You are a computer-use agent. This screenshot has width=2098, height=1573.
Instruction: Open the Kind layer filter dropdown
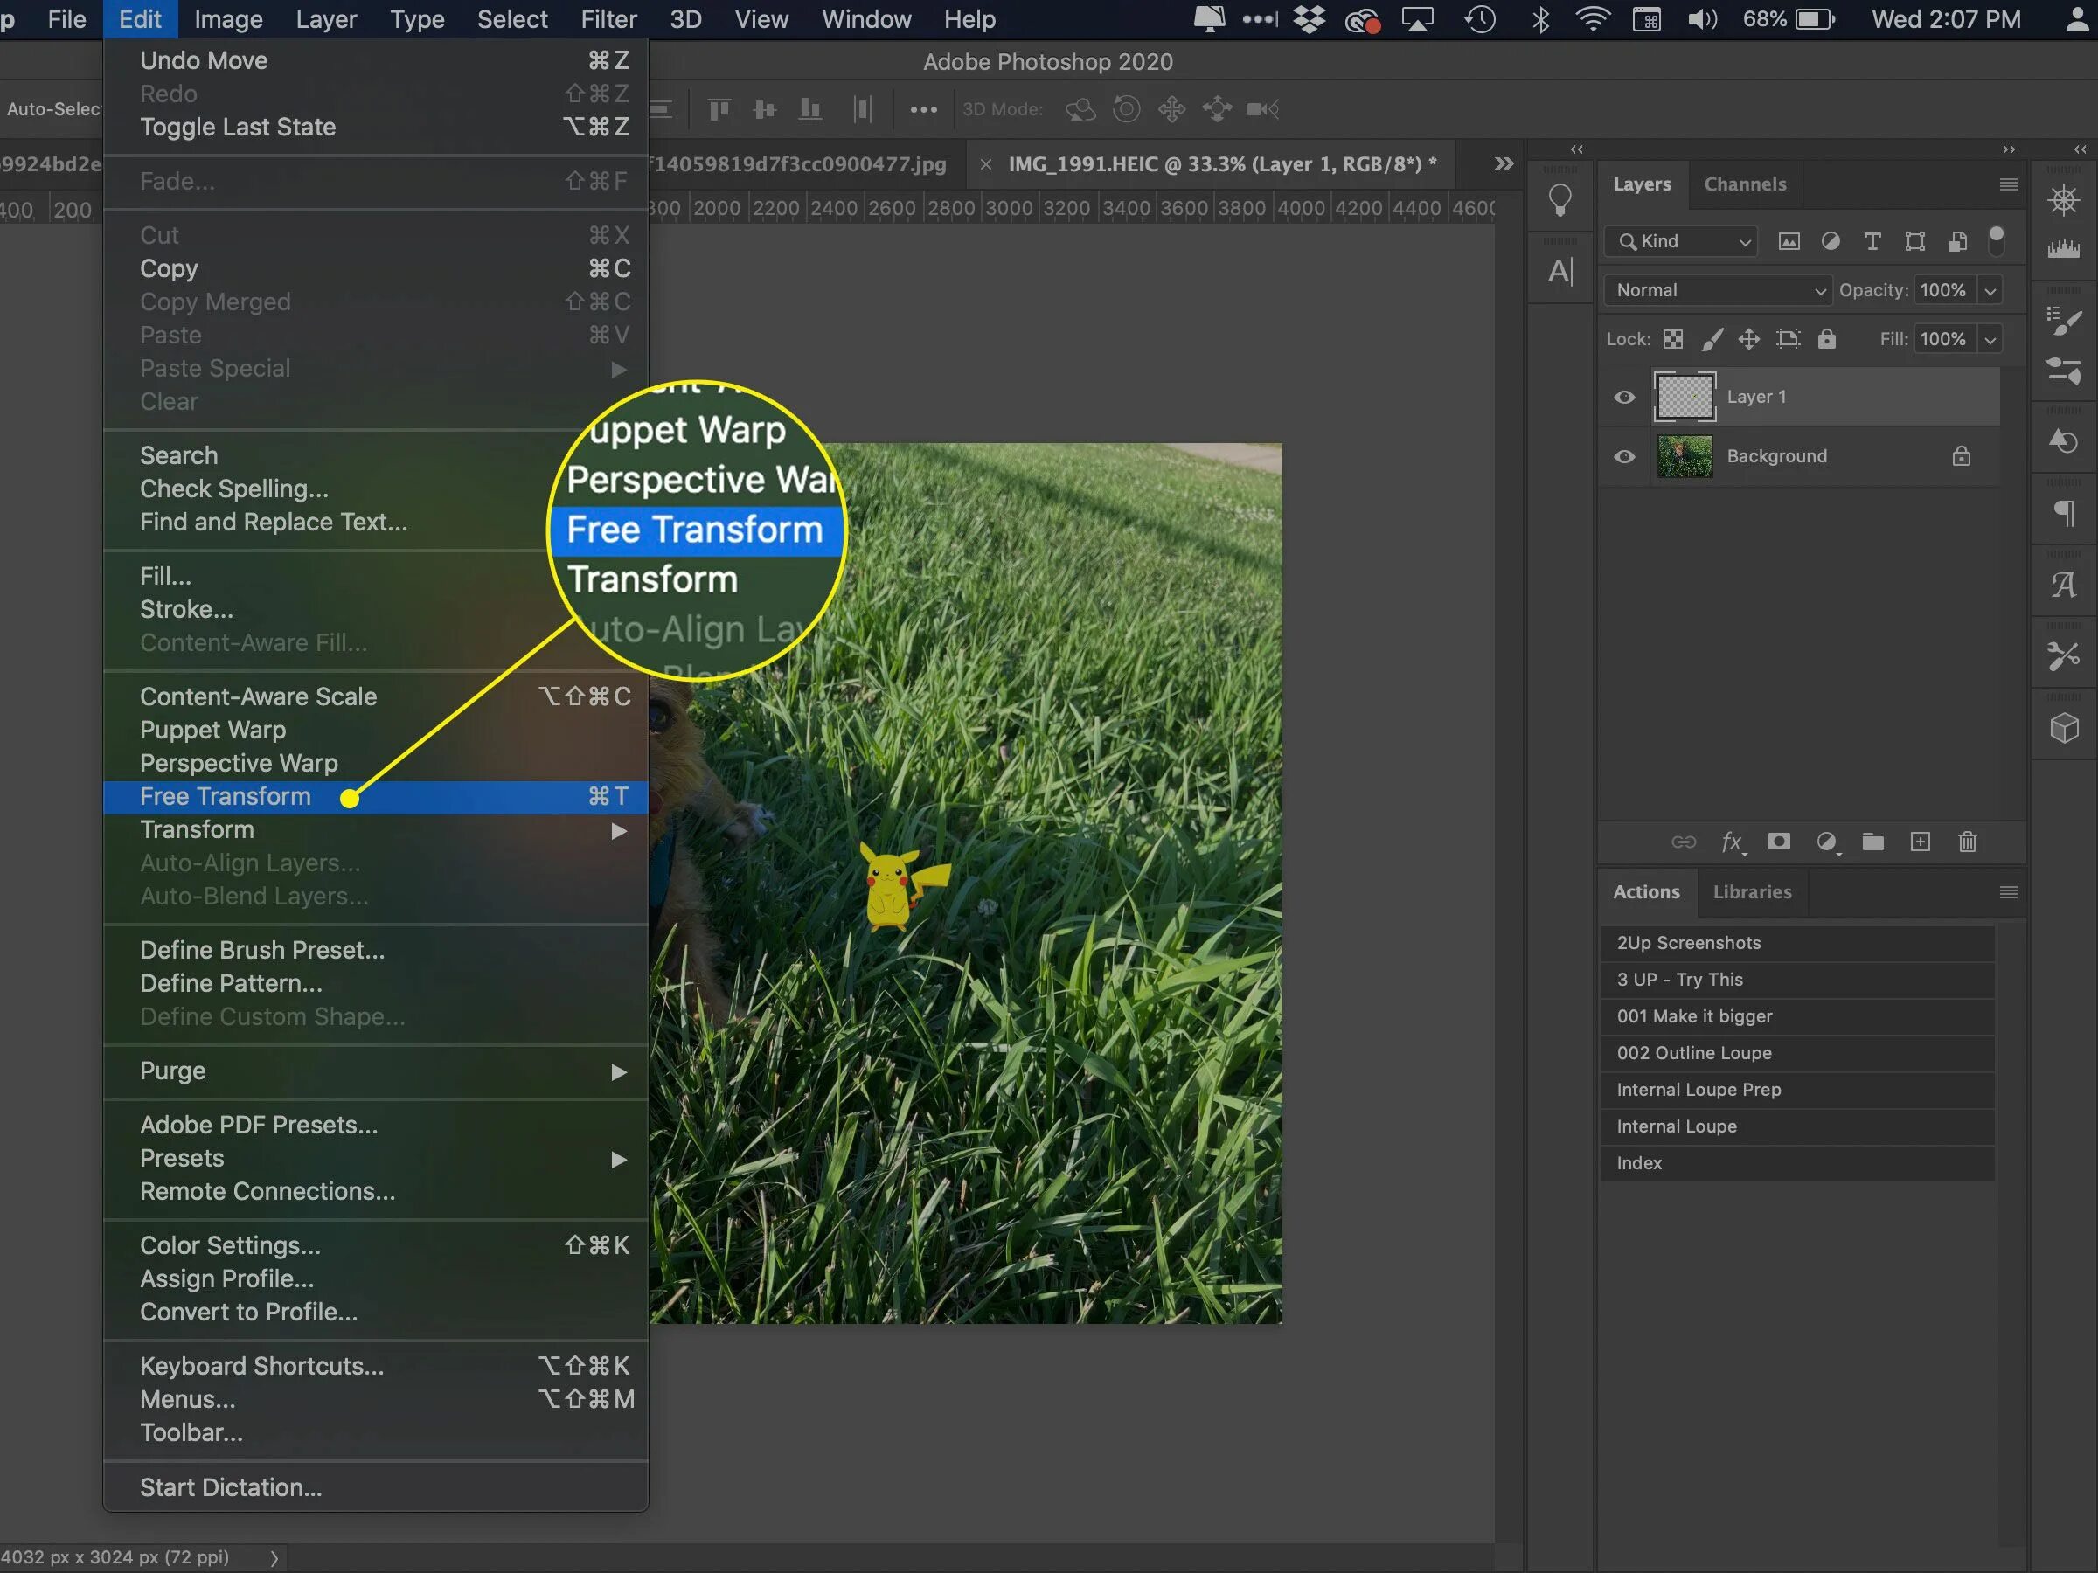point(1682,242)
